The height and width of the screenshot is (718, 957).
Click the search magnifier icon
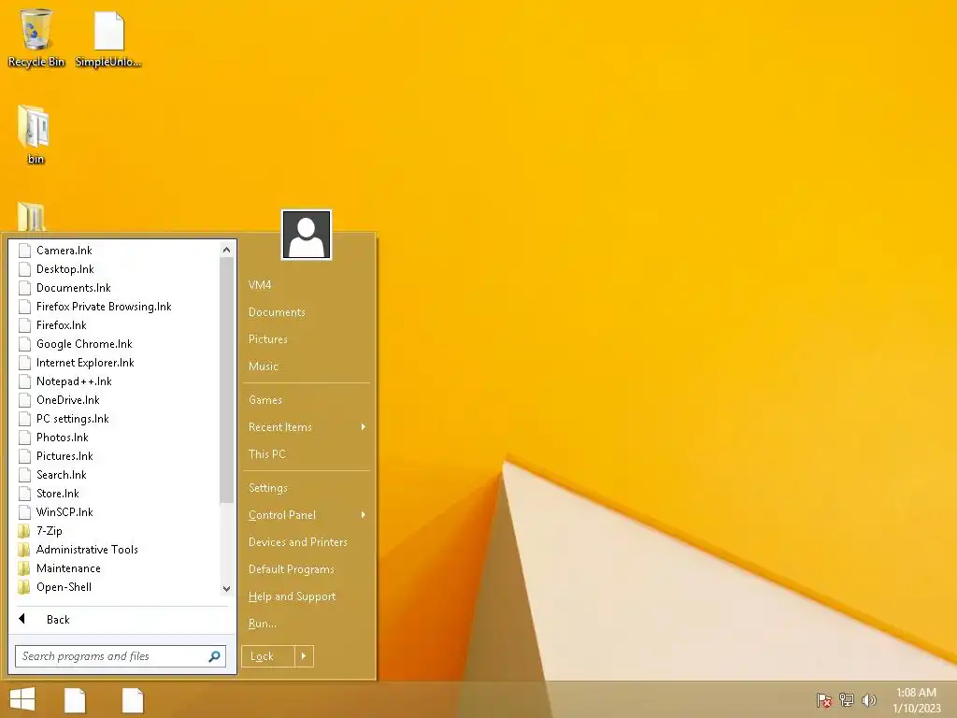[214, 656]
